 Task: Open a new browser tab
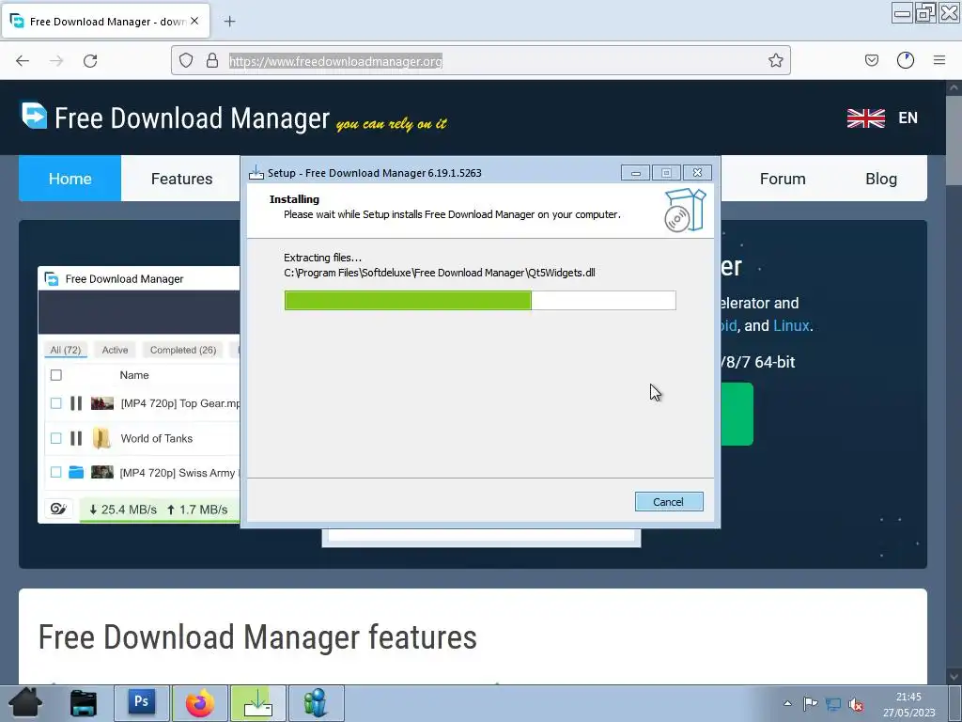click(229, 22)
